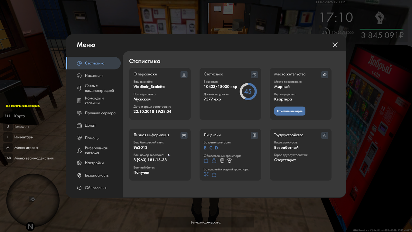Click the money balance 3 845 091₽
The image size is (412, 232).
382,35
